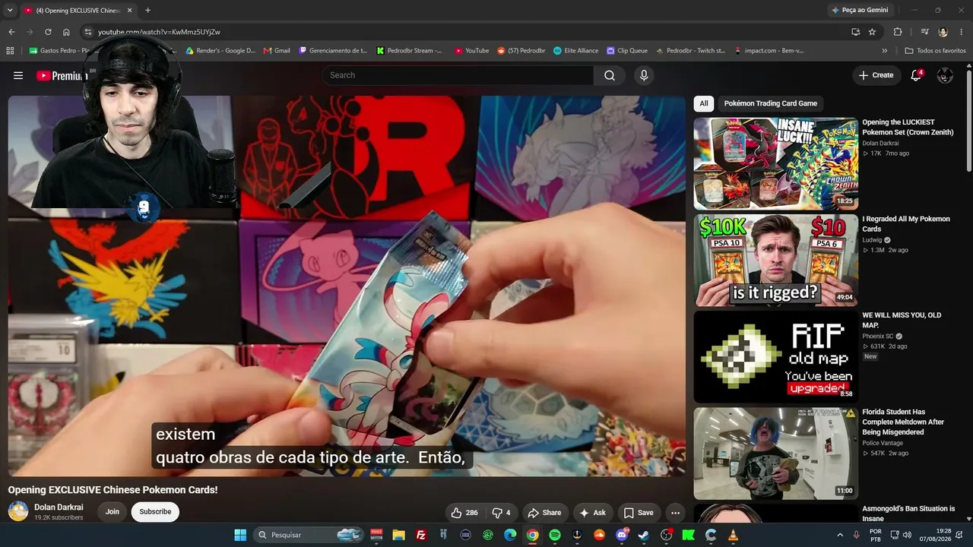Open 'WE WILL MISS YOU, OLD MAP.' title
Viewport: 973px width, 547px height.
(902, 320)
